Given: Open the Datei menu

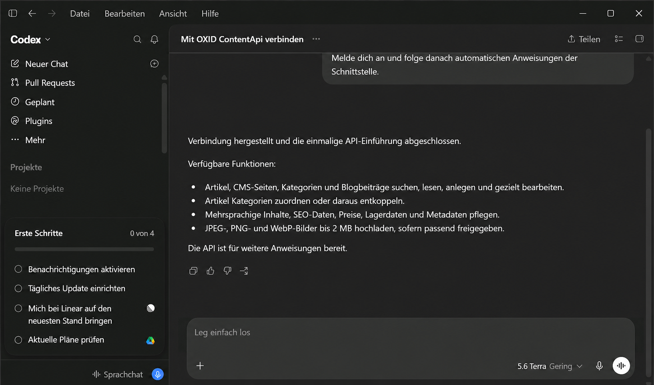Looking at the screenshot, I should pyautogui.click(x=80, y=14).
